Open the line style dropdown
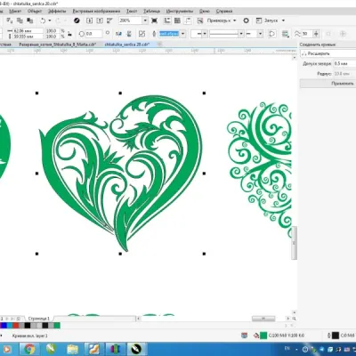Viewport: 356px width, 356px height. point(241,34)
